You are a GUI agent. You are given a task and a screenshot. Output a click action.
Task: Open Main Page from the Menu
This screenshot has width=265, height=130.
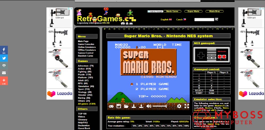point(83,41)
